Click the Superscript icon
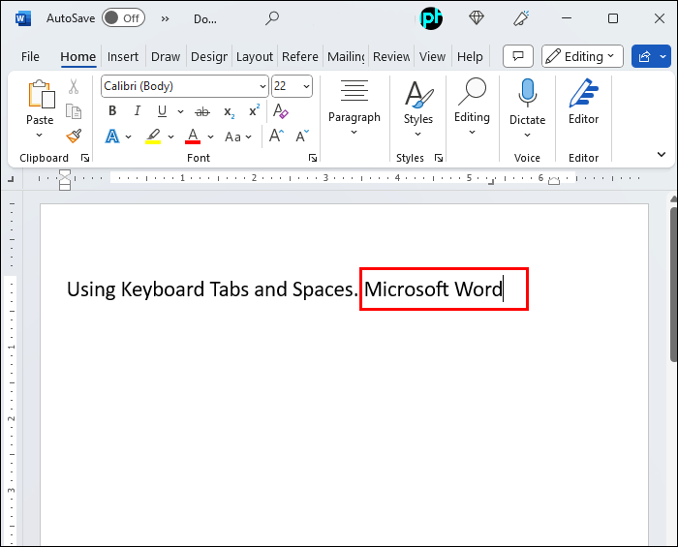Screen dimensions: 678x547 pyautogui.click(x=254, y=111)
